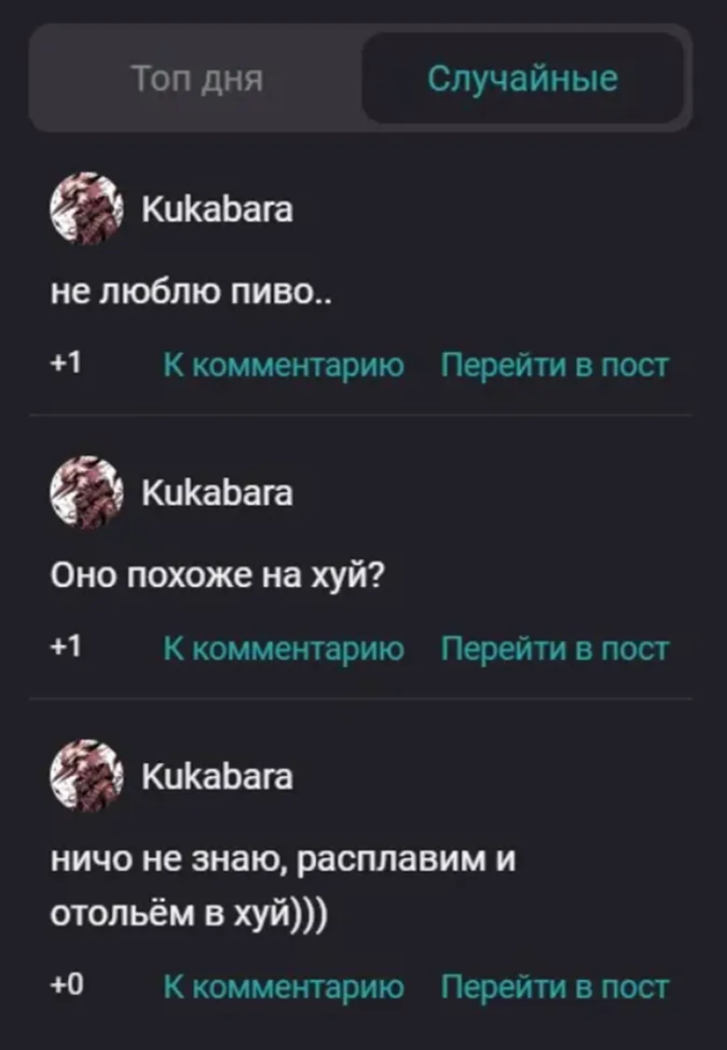Open Kukabara's avatar beside the ничо не знаю comment

click(x=87, y=776)
